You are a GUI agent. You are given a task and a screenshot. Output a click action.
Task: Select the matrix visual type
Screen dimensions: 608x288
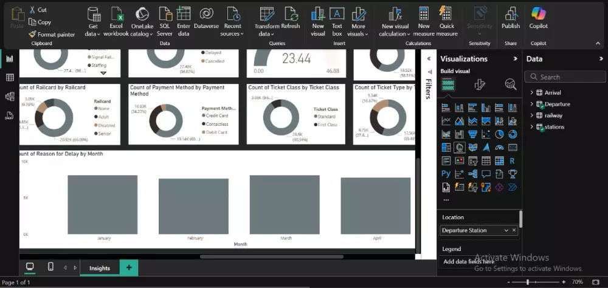pos(499,160)
